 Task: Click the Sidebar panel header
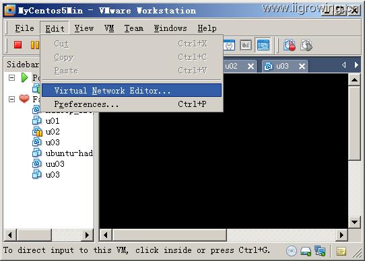tap(23, 64)
